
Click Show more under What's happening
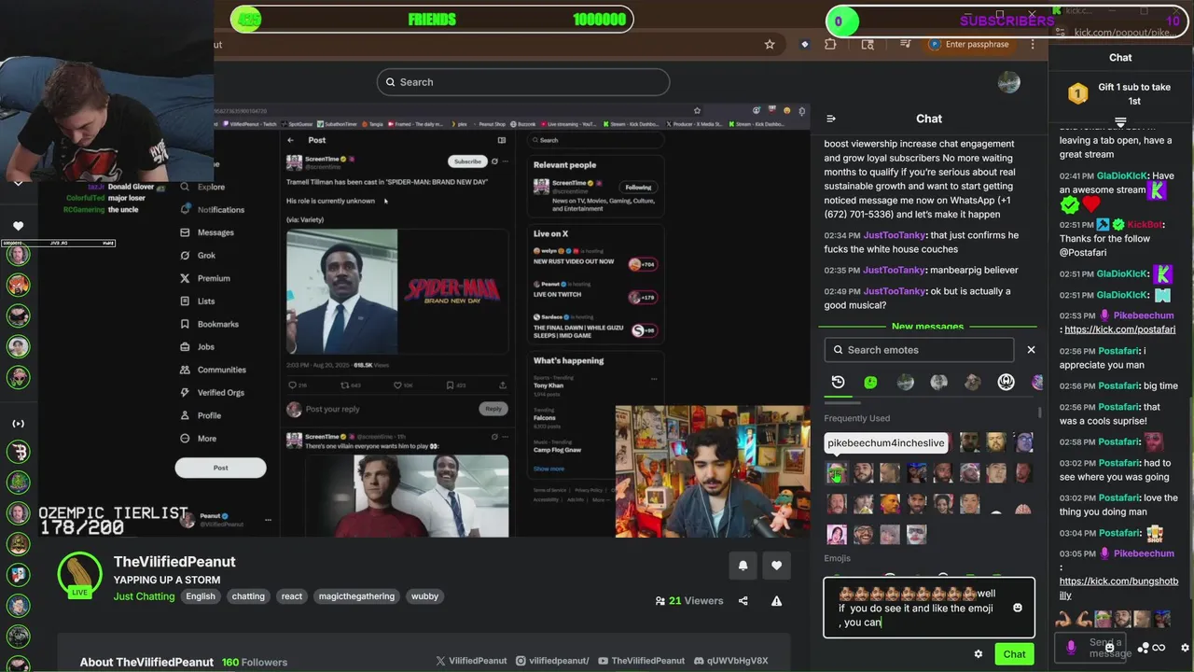pos(548,469)
